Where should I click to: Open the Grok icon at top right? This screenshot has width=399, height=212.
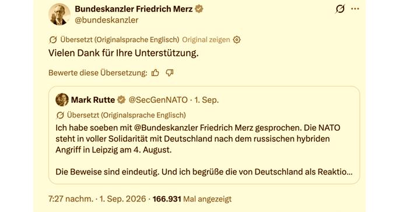point(340,9)
